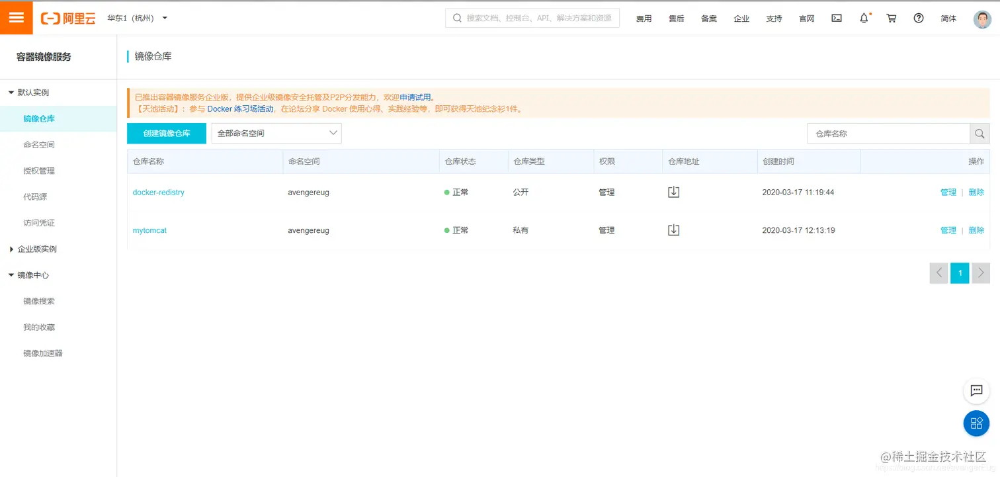Image resolution: width=1000 pixels, height=477 pixels.
Task: Open the mytomcat repository link
Action: (x=149, y=230)
